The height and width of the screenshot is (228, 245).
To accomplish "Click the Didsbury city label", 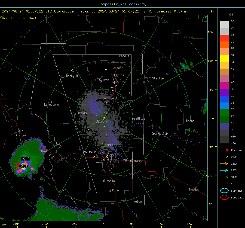I will (x=103, y=121).
